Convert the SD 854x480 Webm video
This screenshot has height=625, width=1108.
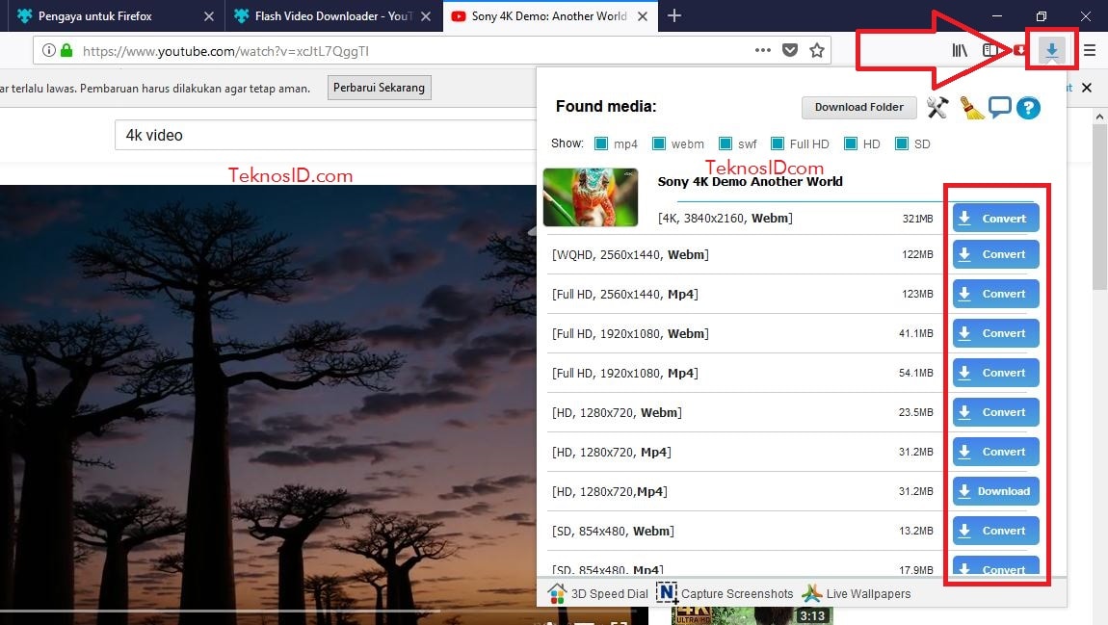point(995,531)
